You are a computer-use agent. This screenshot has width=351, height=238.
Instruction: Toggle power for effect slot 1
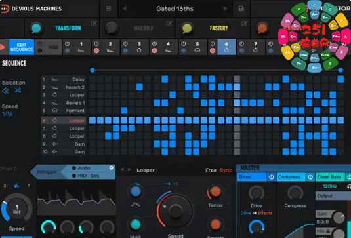point(67,44)
